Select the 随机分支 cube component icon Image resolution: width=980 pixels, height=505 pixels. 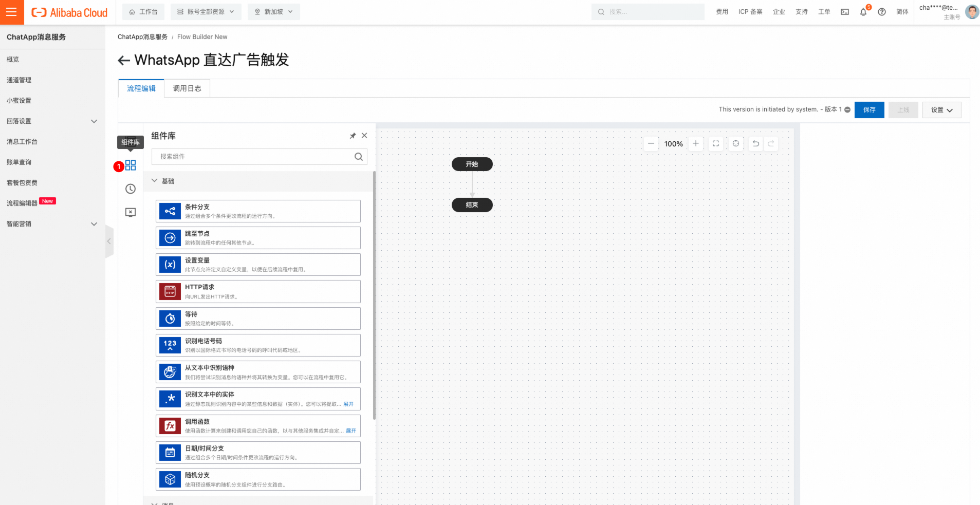tap(170, 479)
